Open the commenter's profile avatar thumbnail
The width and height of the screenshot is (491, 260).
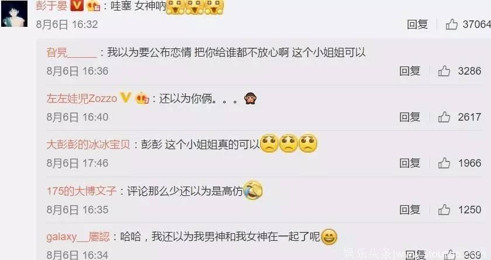[x=15, y=14]
